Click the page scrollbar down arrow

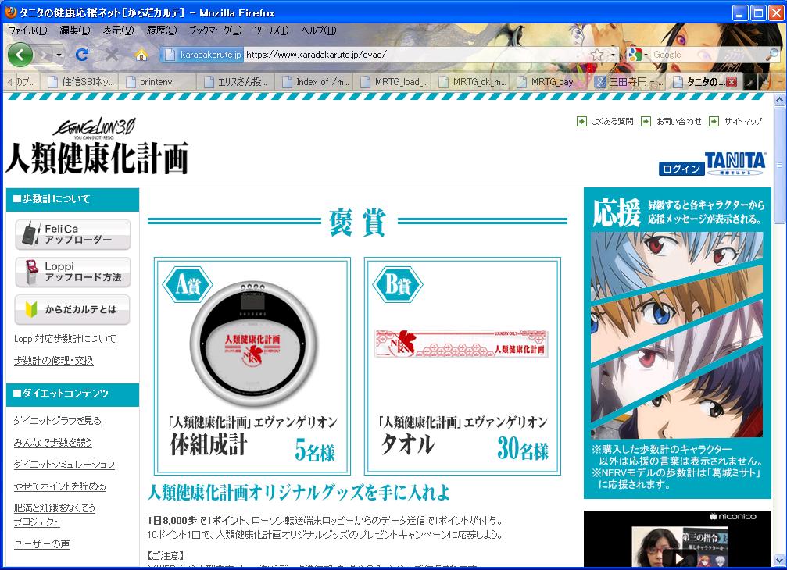[779, 560]
